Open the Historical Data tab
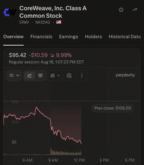144x165 pixels. pyautogui.click(x=125, y=36)
